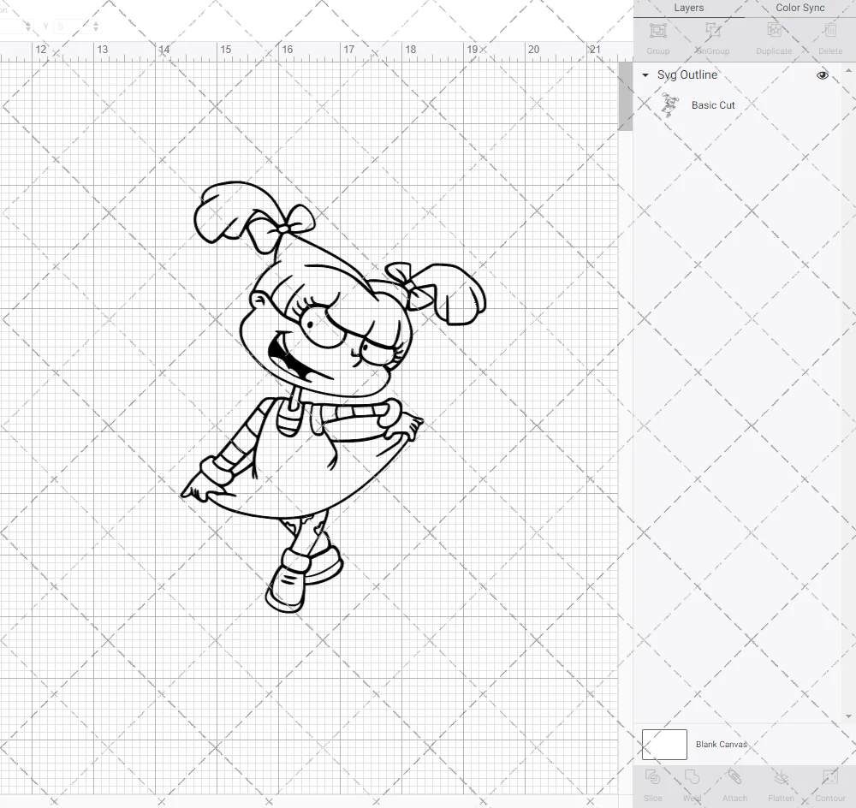
Task: Switch to the Layers tab
Action: click(688, 8)
